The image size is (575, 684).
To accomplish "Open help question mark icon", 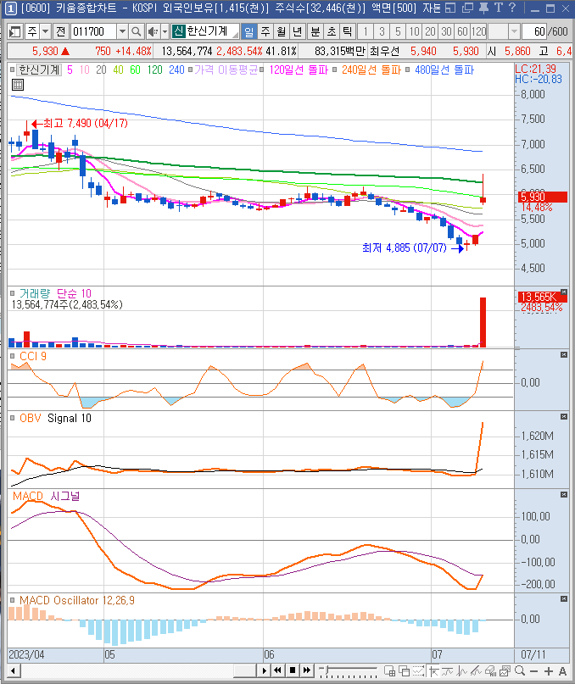I will click(x=512, y=8).
